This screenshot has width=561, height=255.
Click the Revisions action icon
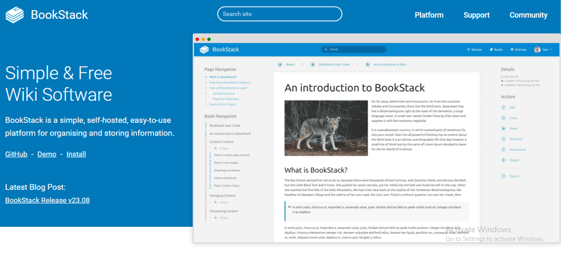click(504, 139)
